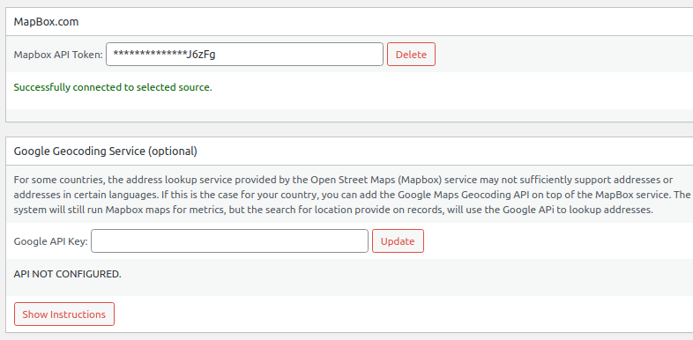Update the Google API key
693x340 pixels.
point(398,241)
